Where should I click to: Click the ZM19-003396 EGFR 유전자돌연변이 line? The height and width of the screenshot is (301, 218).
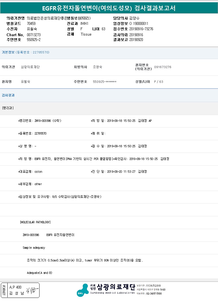[48, 235]
